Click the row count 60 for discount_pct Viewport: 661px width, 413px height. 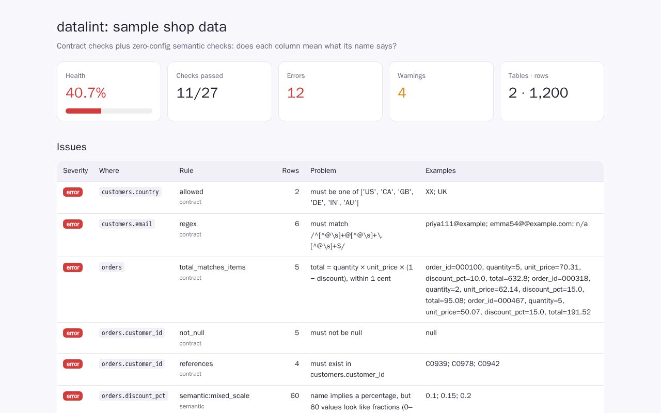294,396
